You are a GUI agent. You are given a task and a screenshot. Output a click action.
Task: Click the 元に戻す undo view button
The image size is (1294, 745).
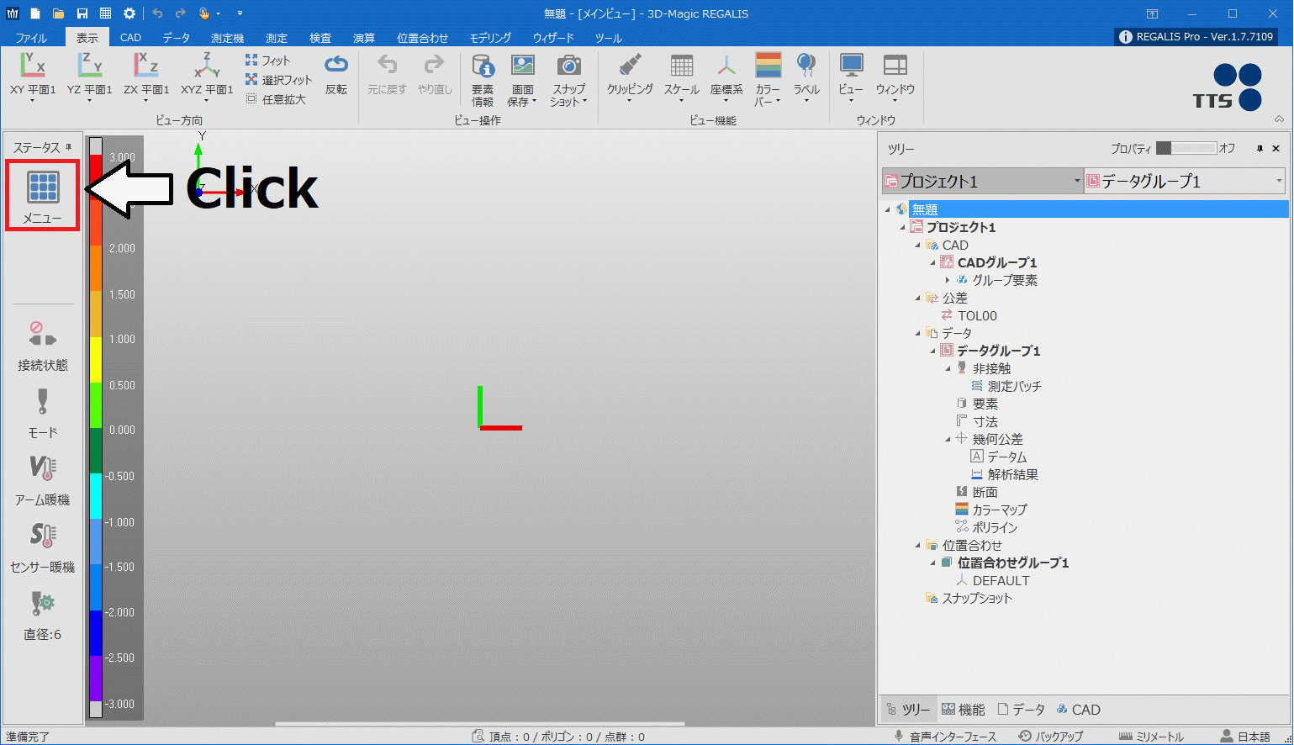click(x=387, y=75)
